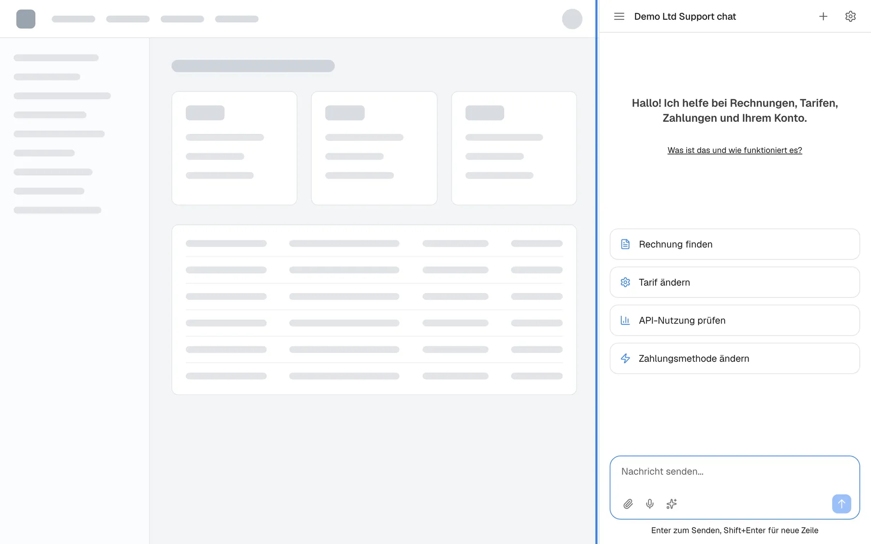
Task: Pick 'API-Nutzung prüfen' suggestion
Action: [x=735, y=320]
